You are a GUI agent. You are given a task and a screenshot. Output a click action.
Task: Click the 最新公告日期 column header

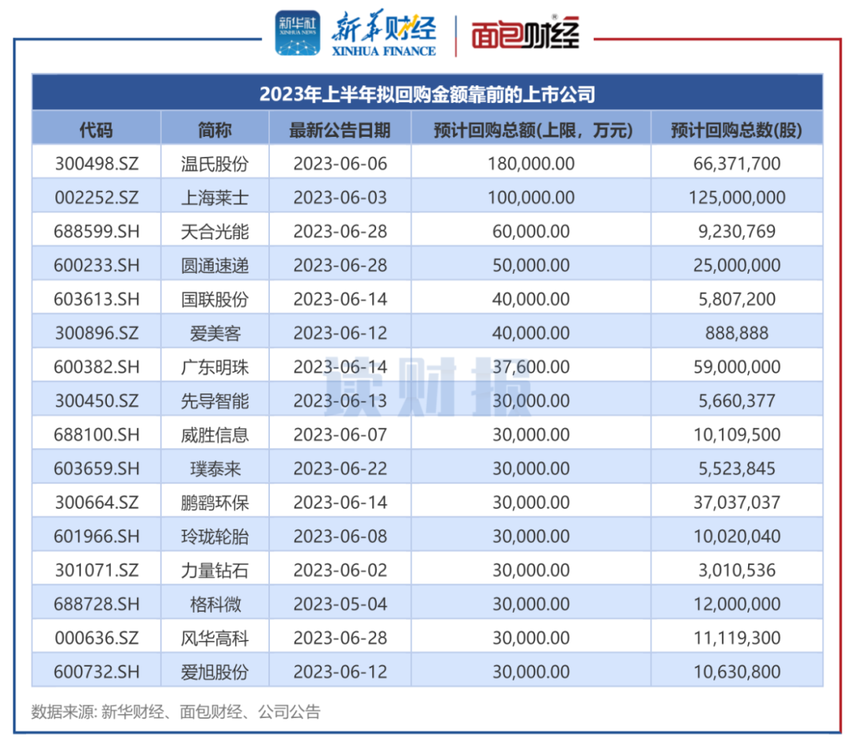coord(340,130)
